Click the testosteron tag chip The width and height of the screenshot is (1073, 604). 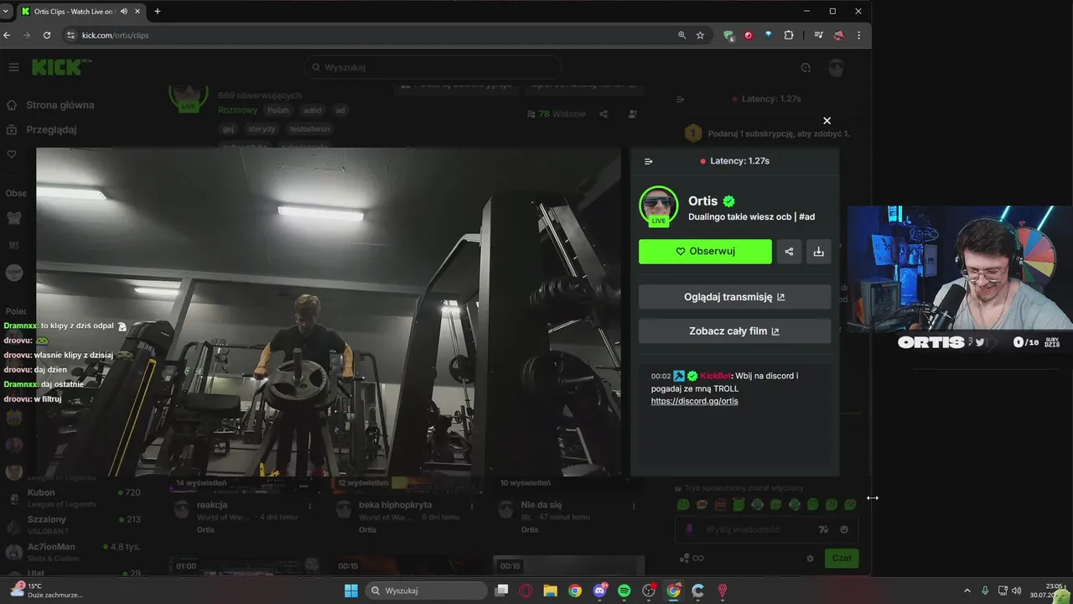[x=310, y=129]
